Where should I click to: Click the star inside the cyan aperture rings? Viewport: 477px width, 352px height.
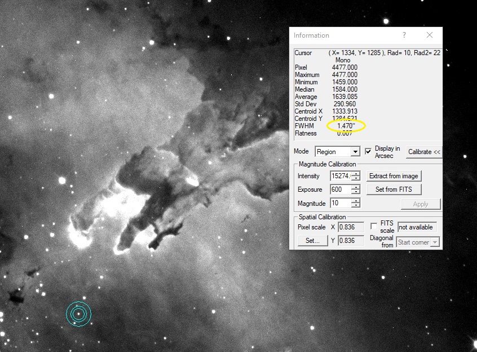pyautogui.click(x=78, y=314)
